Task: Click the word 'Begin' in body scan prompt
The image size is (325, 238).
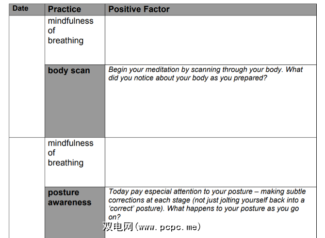Action: 119,69
